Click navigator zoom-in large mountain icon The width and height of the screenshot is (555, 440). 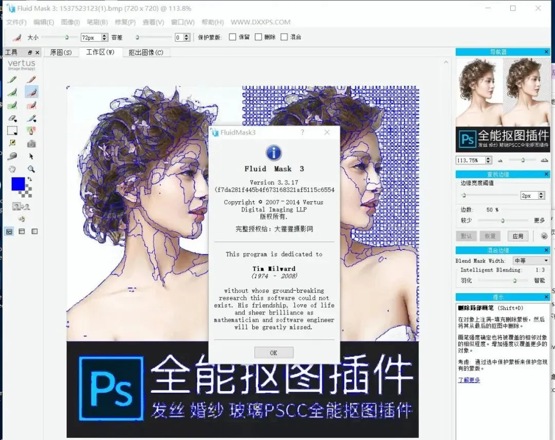pos(544,160)
